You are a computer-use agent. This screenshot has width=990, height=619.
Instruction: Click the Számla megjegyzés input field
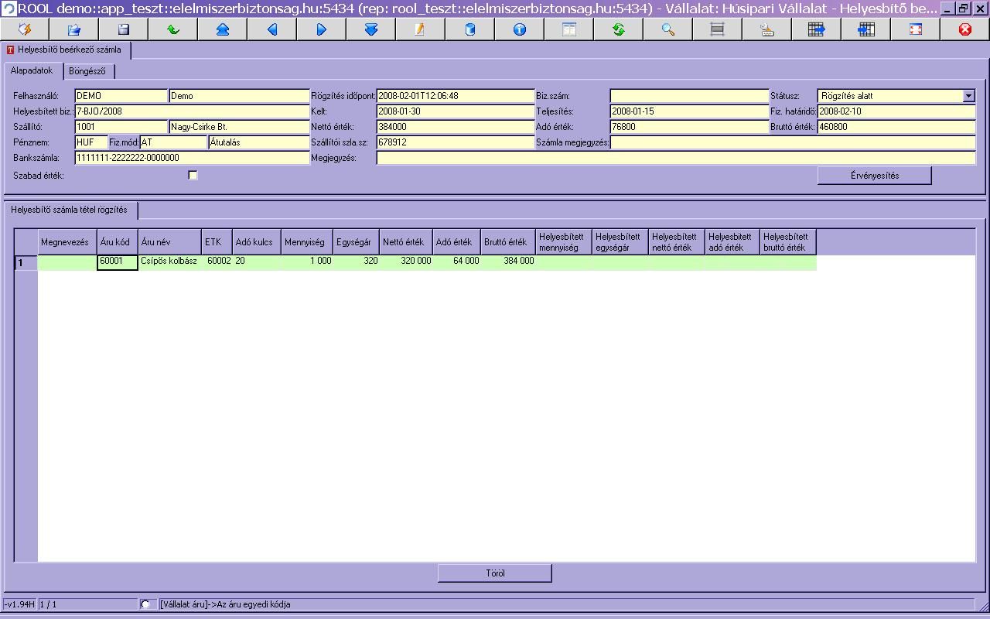[793, 142]
